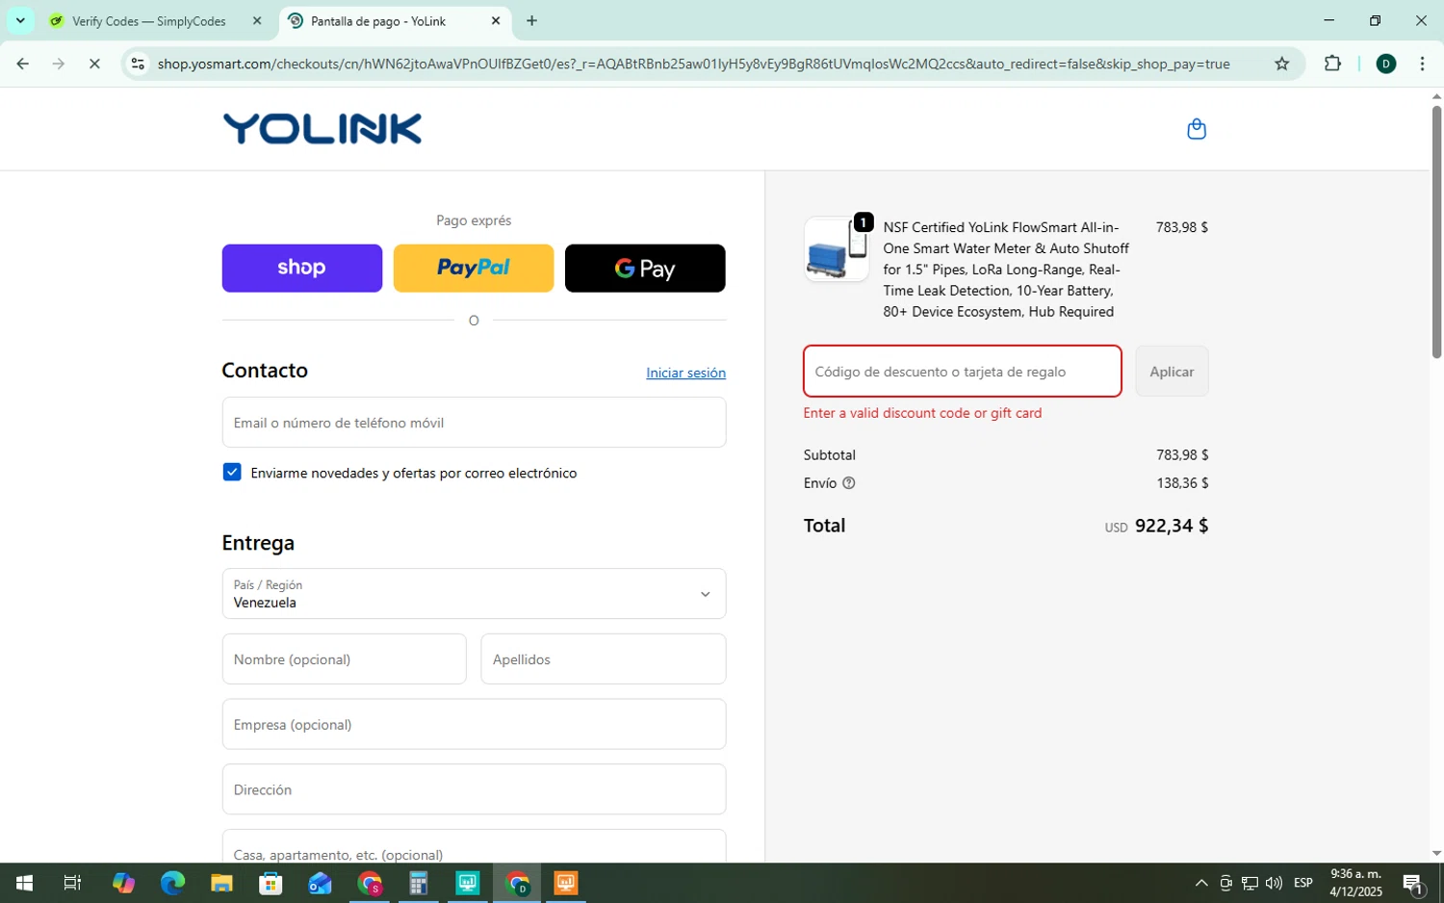Image resolution: width=1444 pixels, height=903 pixels.
Task: Click the Dirección field
Action: point(474,789)
